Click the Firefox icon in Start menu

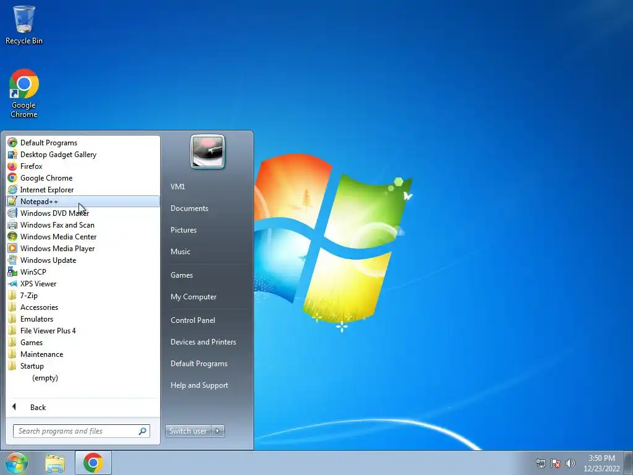click(x=12, y=166)
